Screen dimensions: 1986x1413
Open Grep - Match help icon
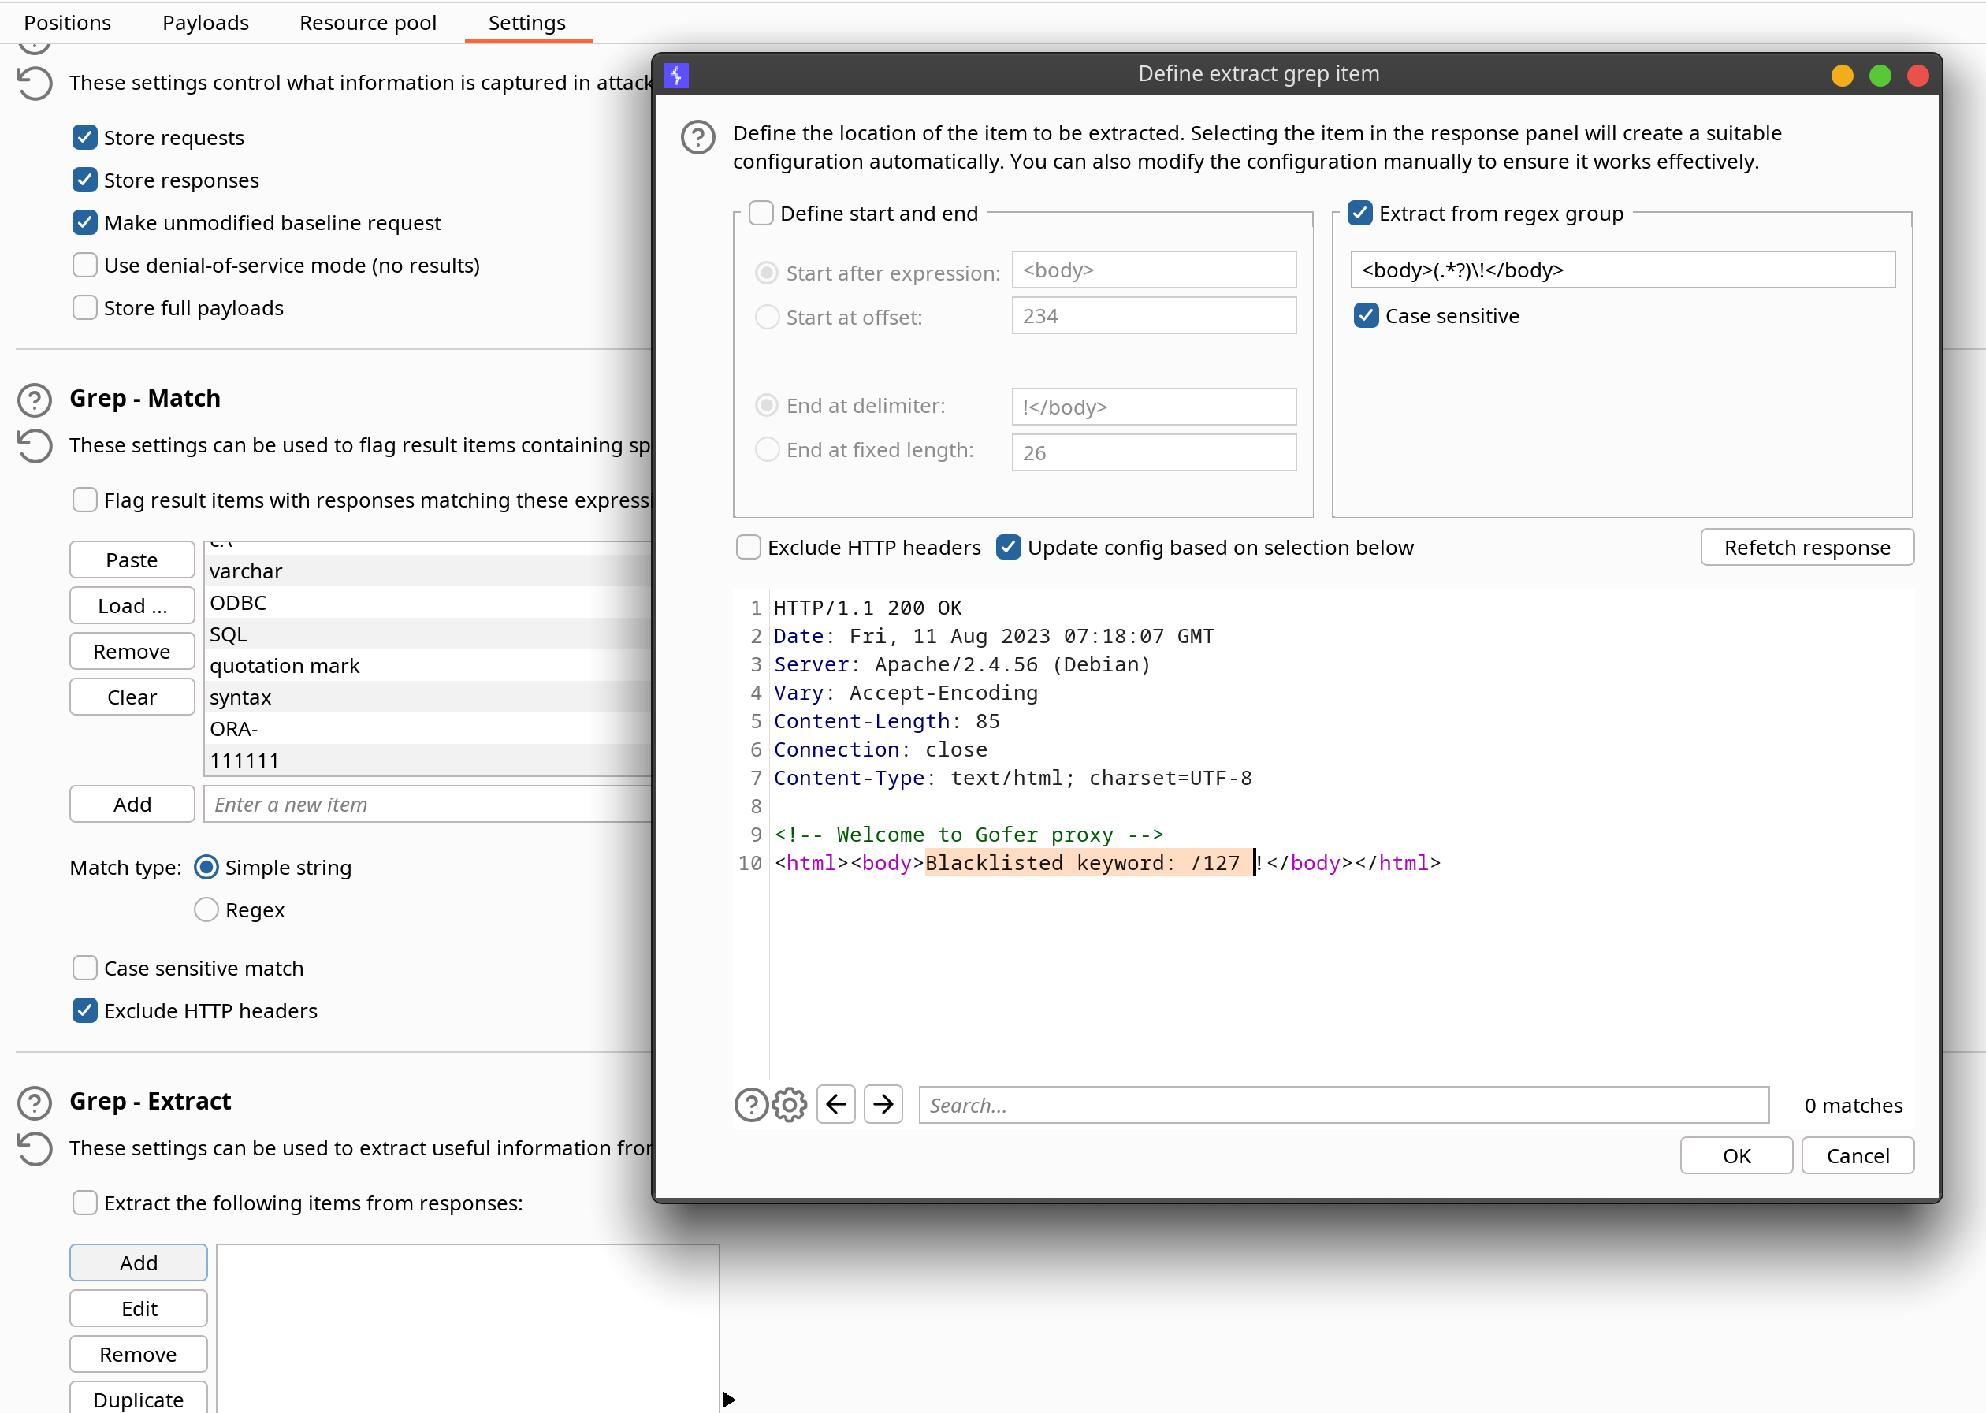35,400
